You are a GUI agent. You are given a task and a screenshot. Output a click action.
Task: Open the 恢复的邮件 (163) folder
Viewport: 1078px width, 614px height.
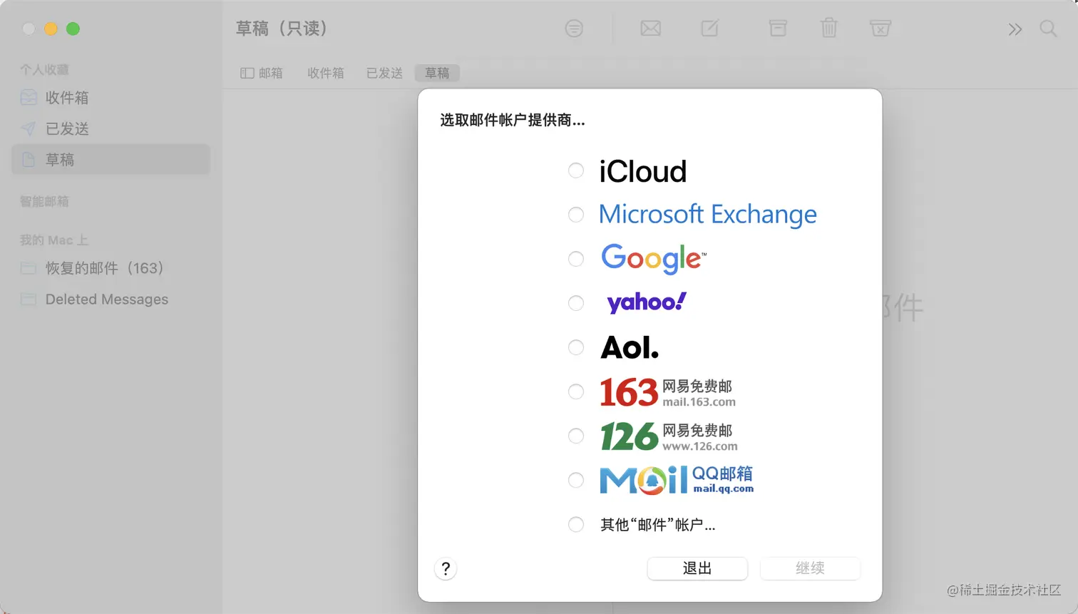pos(111,268)
